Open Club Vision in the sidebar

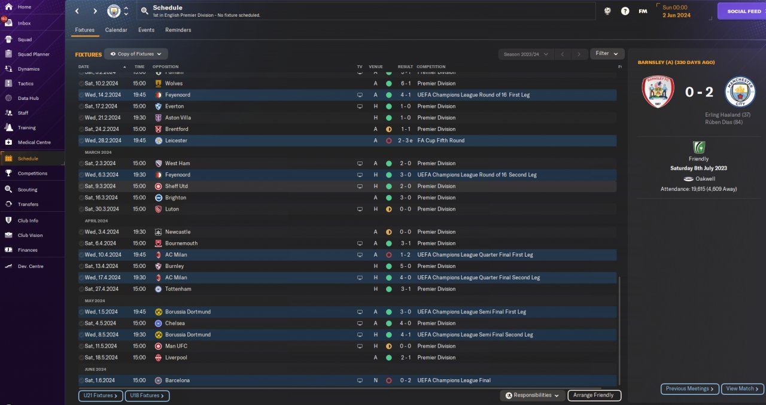tap(32, 235)
